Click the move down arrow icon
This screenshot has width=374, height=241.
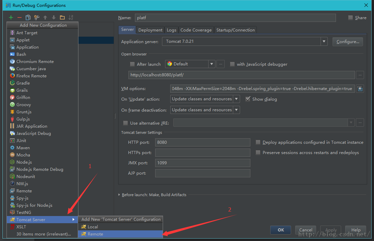54,17
